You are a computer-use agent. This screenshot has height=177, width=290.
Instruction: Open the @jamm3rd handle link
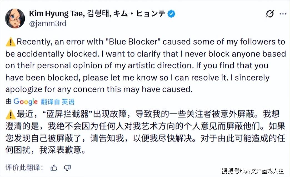tap(47, 24)
